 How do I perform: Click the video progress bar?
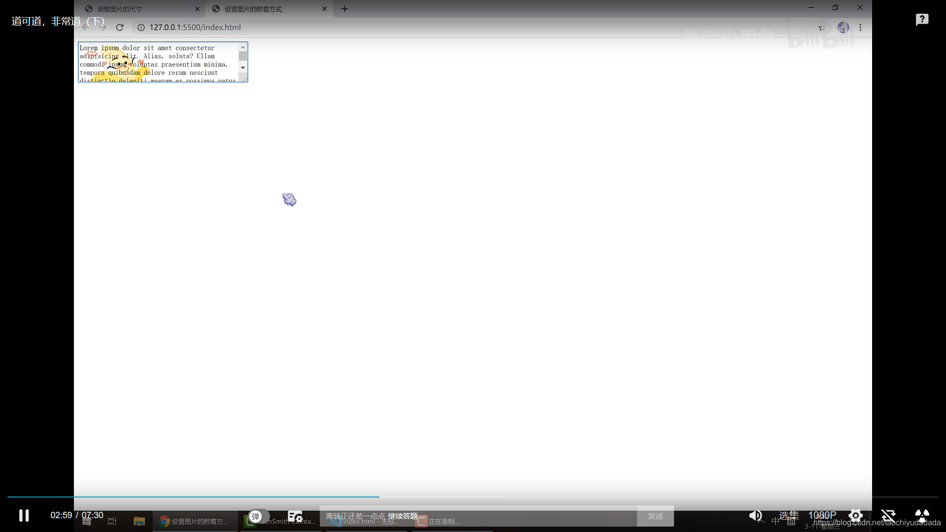click(x=473, y=497)
